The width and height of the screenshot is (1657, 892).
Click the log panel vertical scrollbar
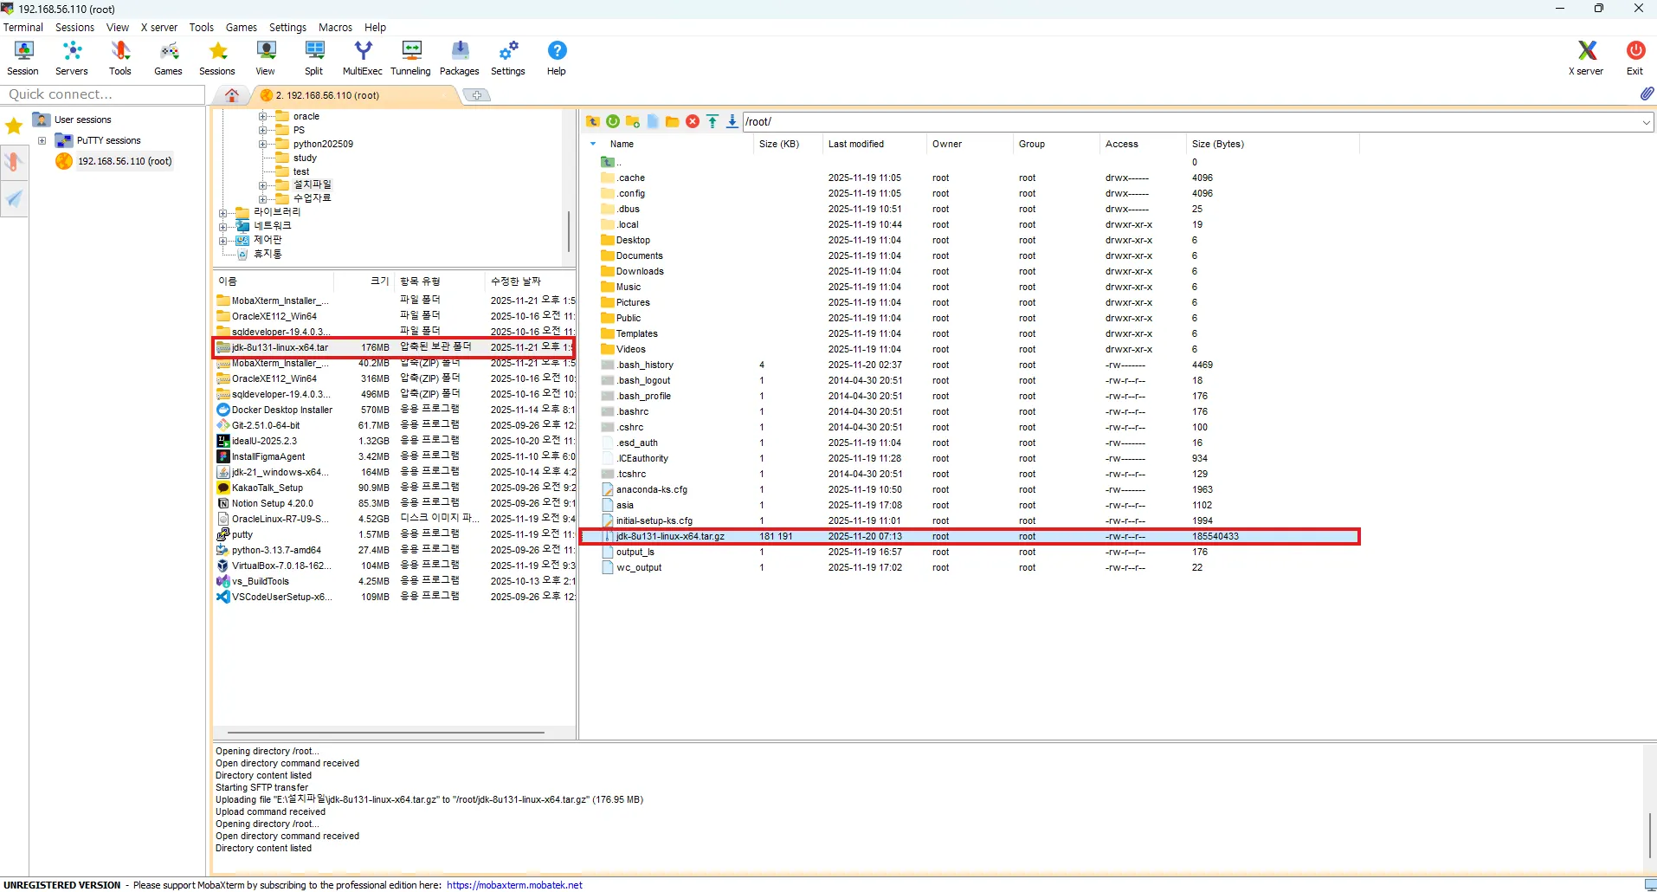tap(1650, 836)
